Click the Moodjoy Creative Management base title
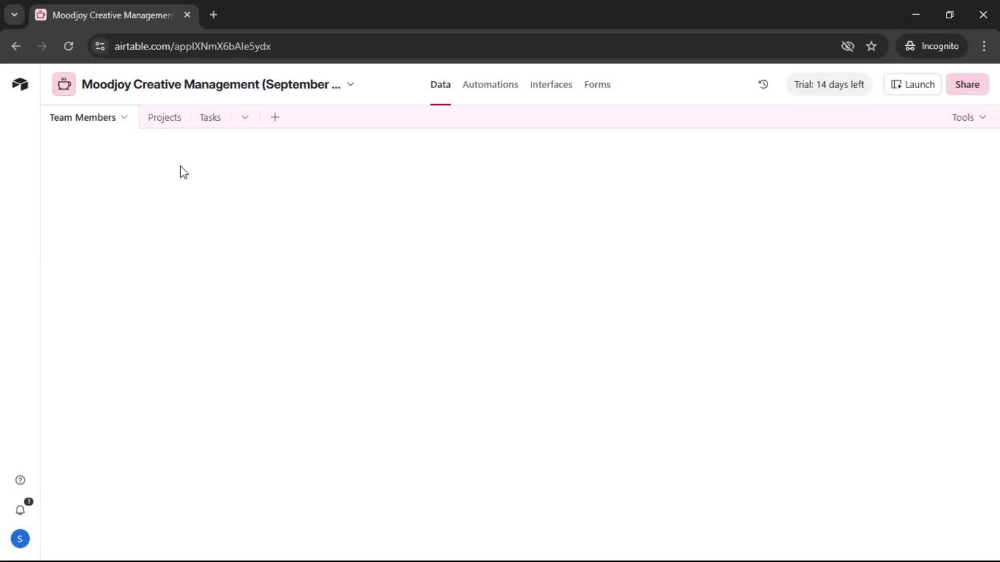The height and width of the screenshot is (562, 1000). (x=211, y=84)
